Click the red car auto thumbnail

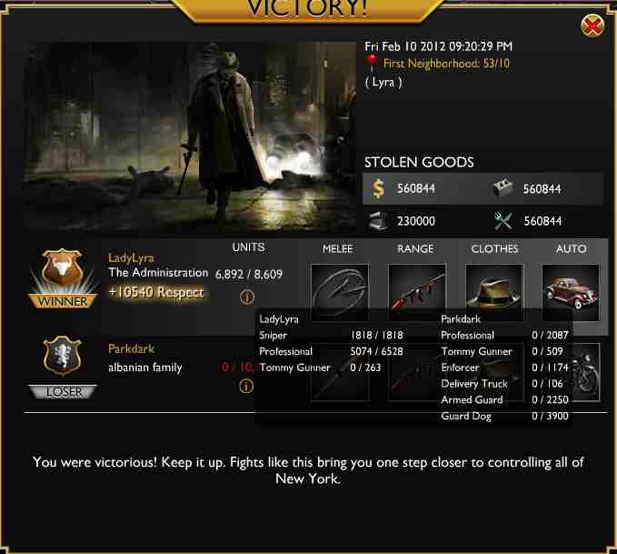coord(571,292)
